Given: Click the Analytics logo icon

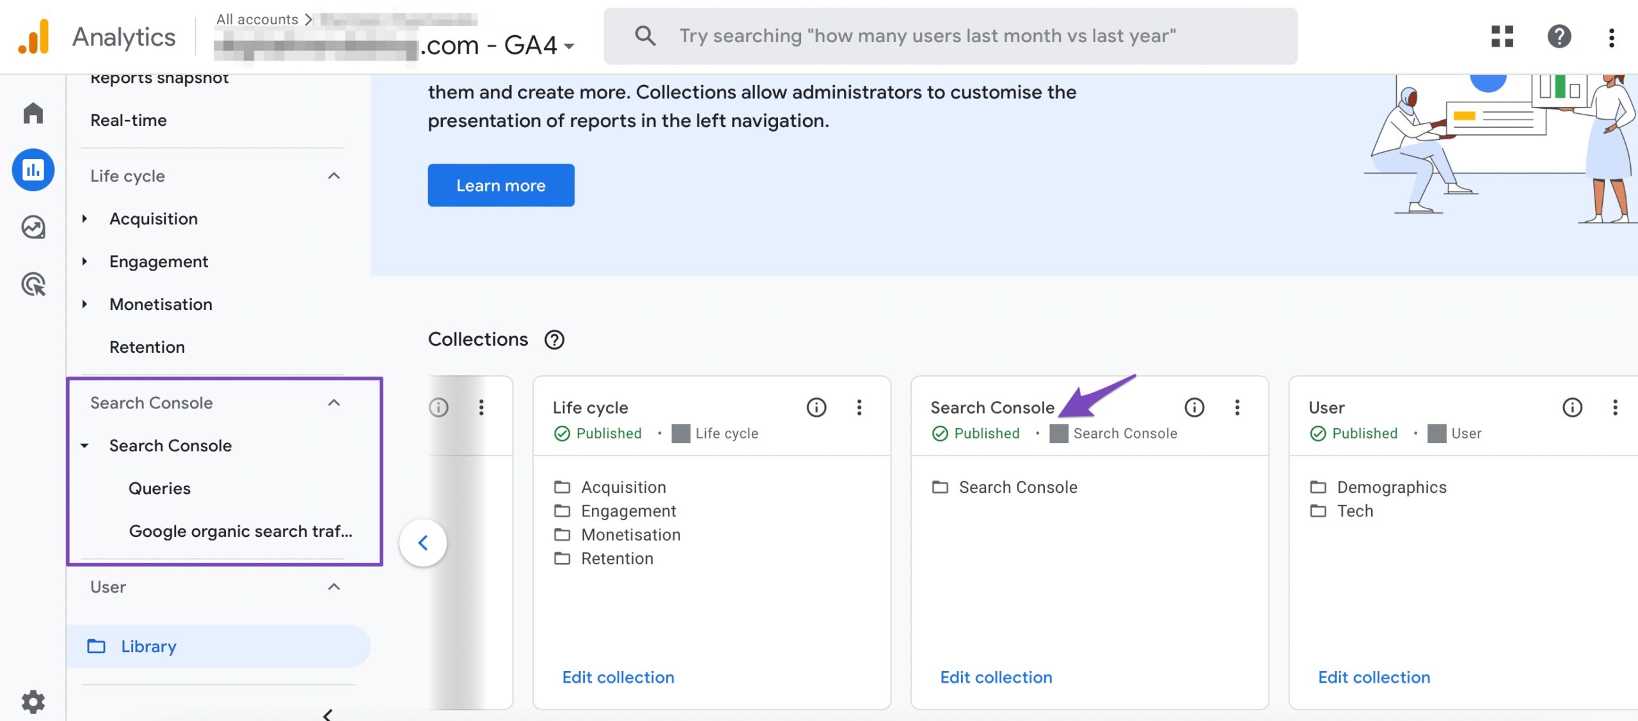Looking at the screenshot, I should (33, 36).
